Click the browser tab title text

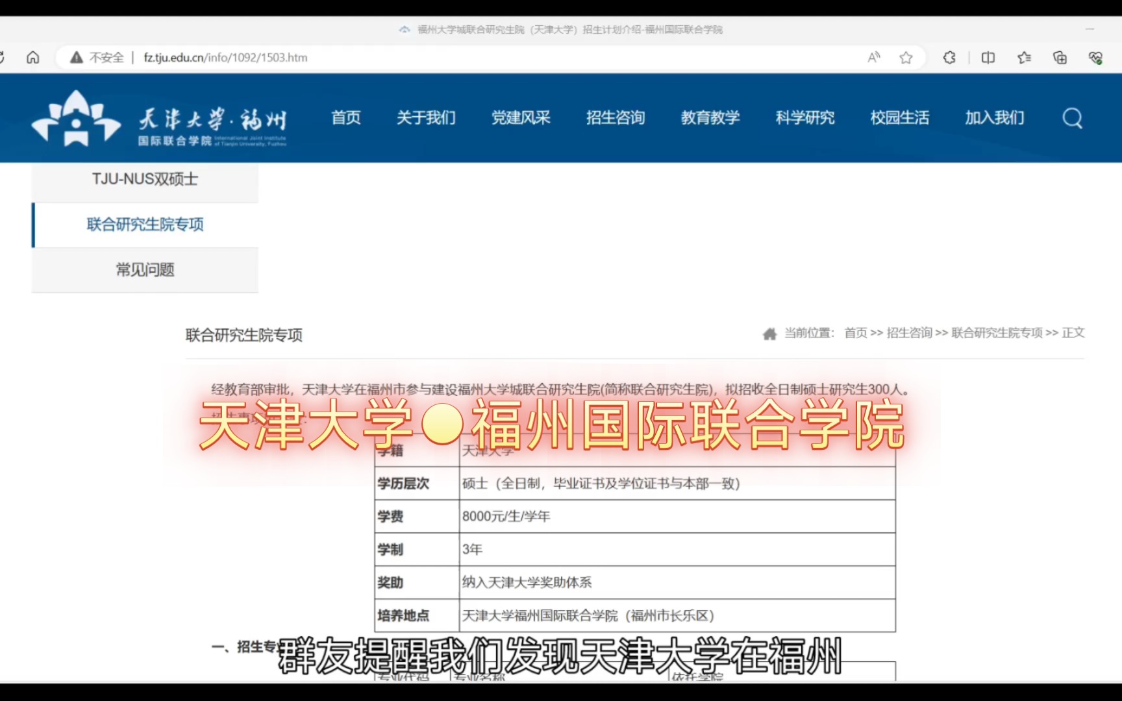pyautogui.click(x=569, y=29)
